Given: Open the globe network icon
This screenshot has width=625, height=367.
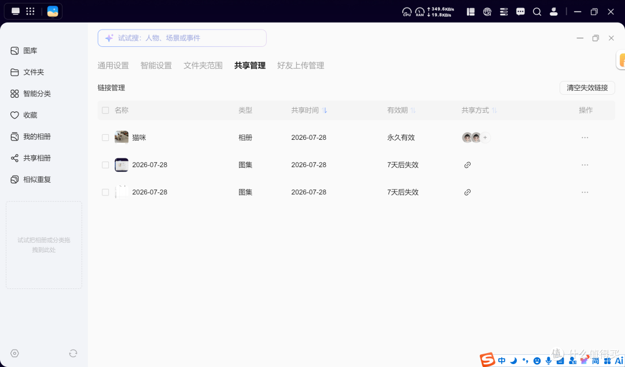Looking at the screenshot, I should (487, 12).
